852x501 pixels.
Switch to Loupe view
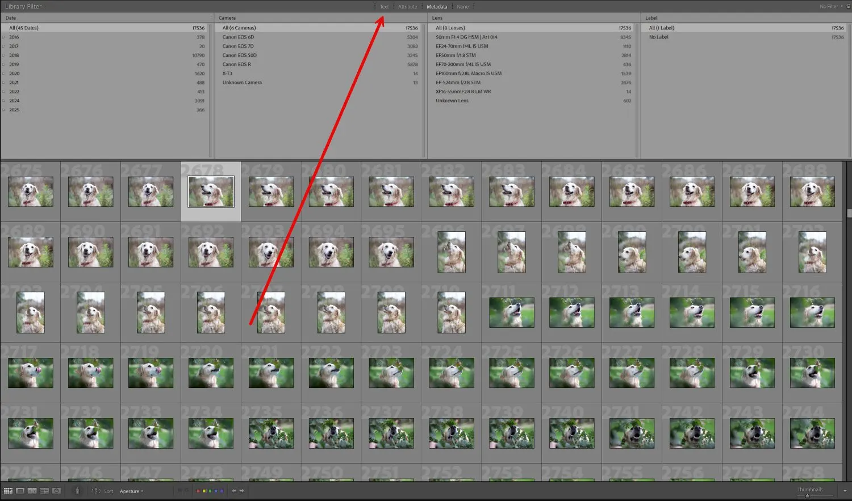[20, 490]
